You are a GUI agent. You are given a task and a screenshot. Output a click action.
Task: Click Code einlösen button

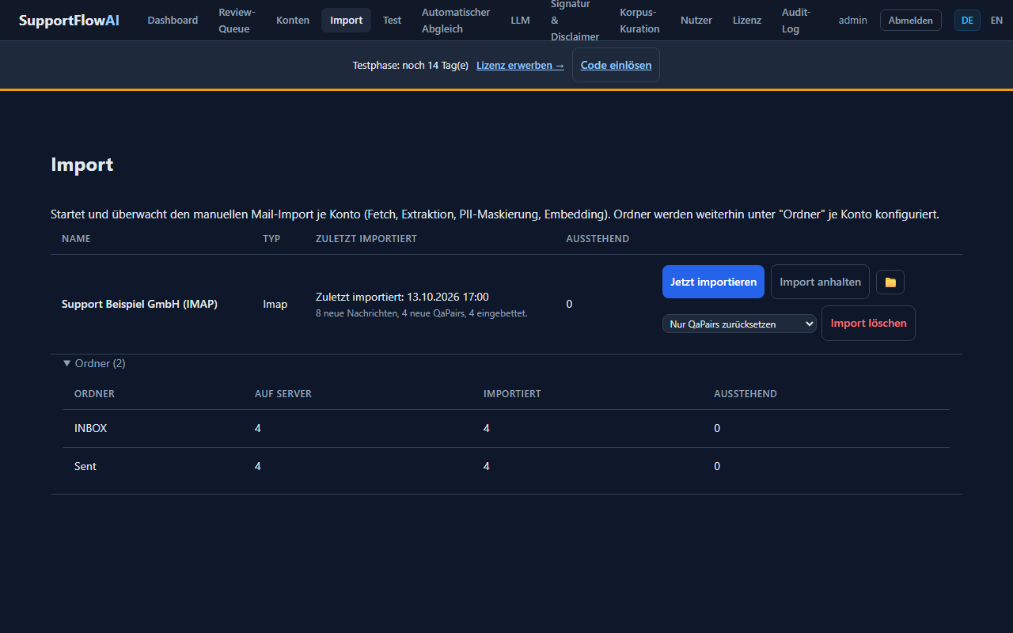[616, 65]
